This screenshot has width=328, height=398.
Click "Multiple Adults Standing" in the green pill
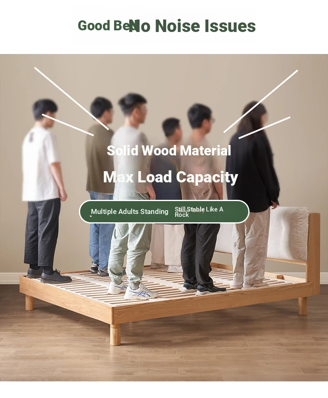pyautogui.click(x=130, y=211)
